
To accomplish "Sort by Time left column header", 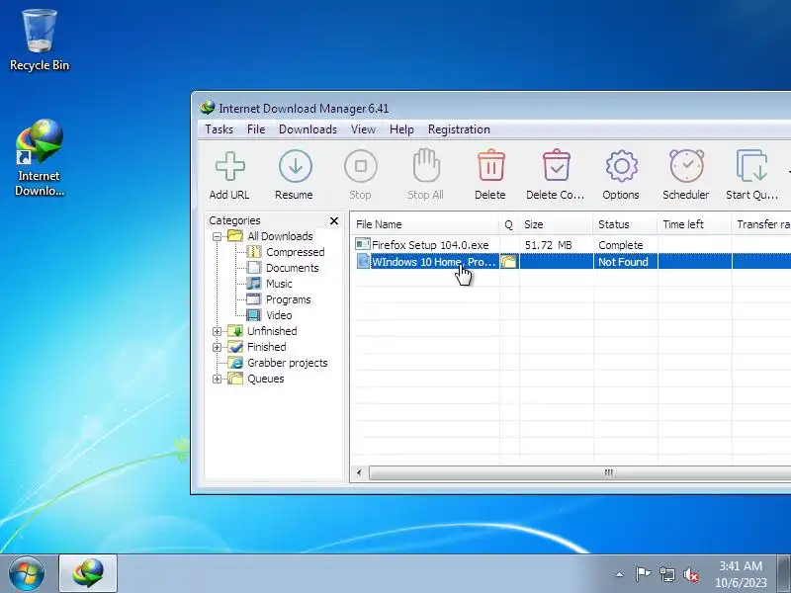I will (694, 224).
